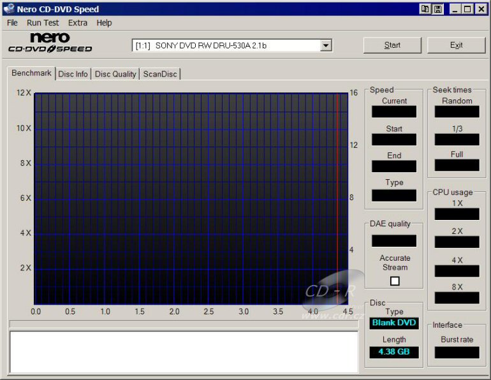This screenshot has width=491, height=380.
Task: Click the benchmark graph area
Action: [x=191, y=198]
